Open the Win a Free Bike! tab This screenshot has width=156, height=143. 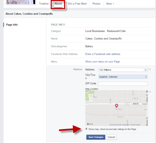tap(77, 4)
